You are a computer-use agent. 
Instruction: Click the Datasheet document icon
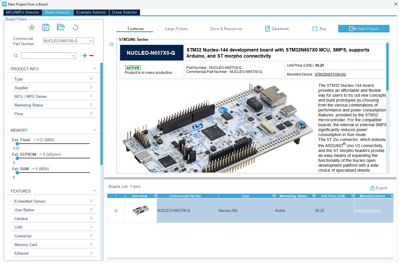tap(268, 29)
